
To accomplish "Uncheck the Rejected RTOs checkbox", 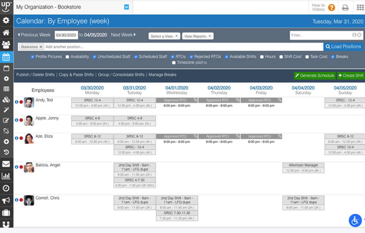I will click(191, 57).
